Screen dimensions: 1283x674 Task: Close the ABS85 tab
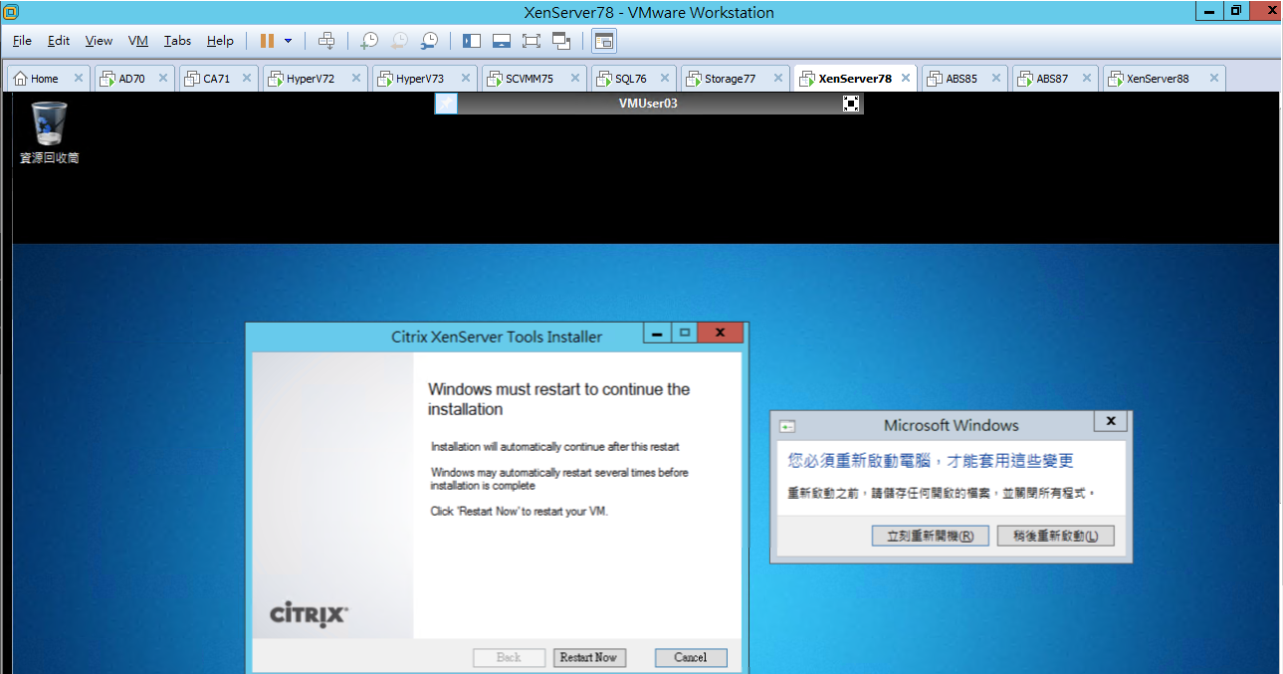[x=996, y=79]
